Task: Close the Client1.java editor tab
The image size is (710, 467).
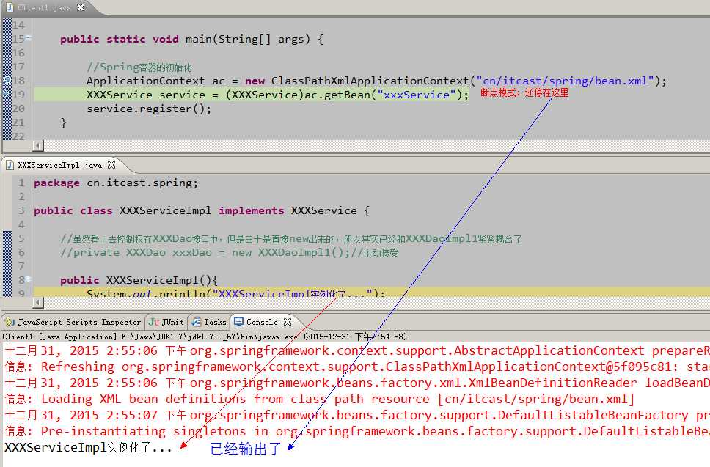Action: tap(81, 7)
